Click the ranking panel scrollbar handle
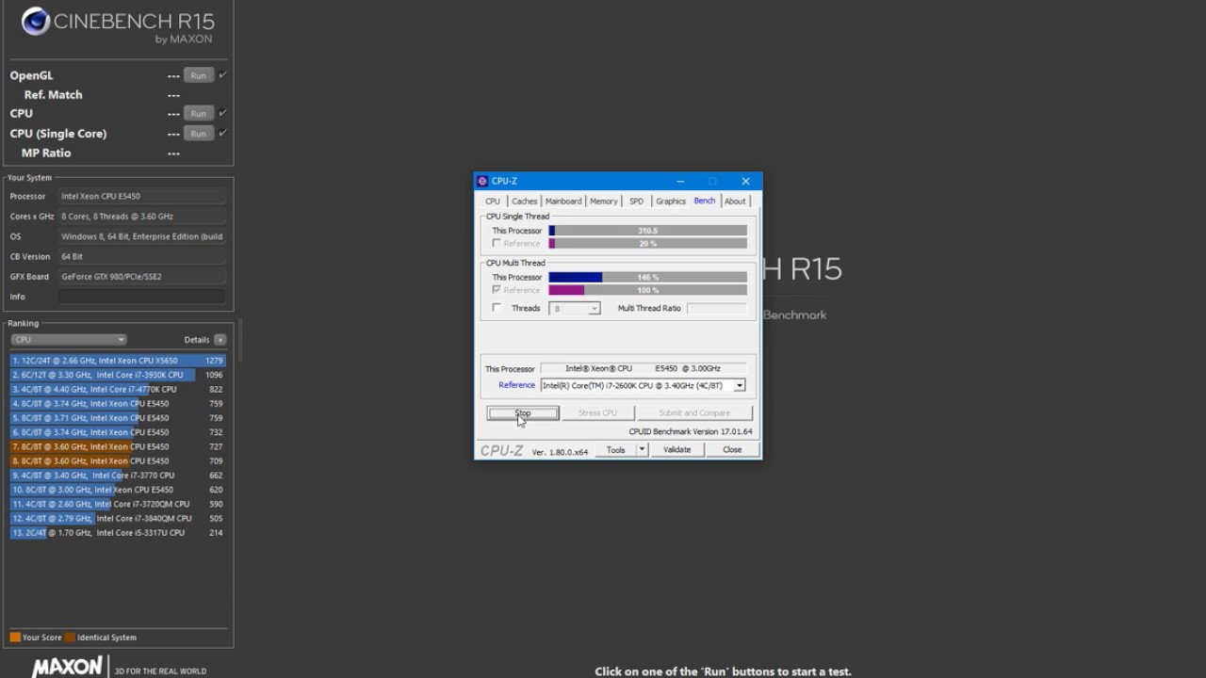 click(240, 341)
